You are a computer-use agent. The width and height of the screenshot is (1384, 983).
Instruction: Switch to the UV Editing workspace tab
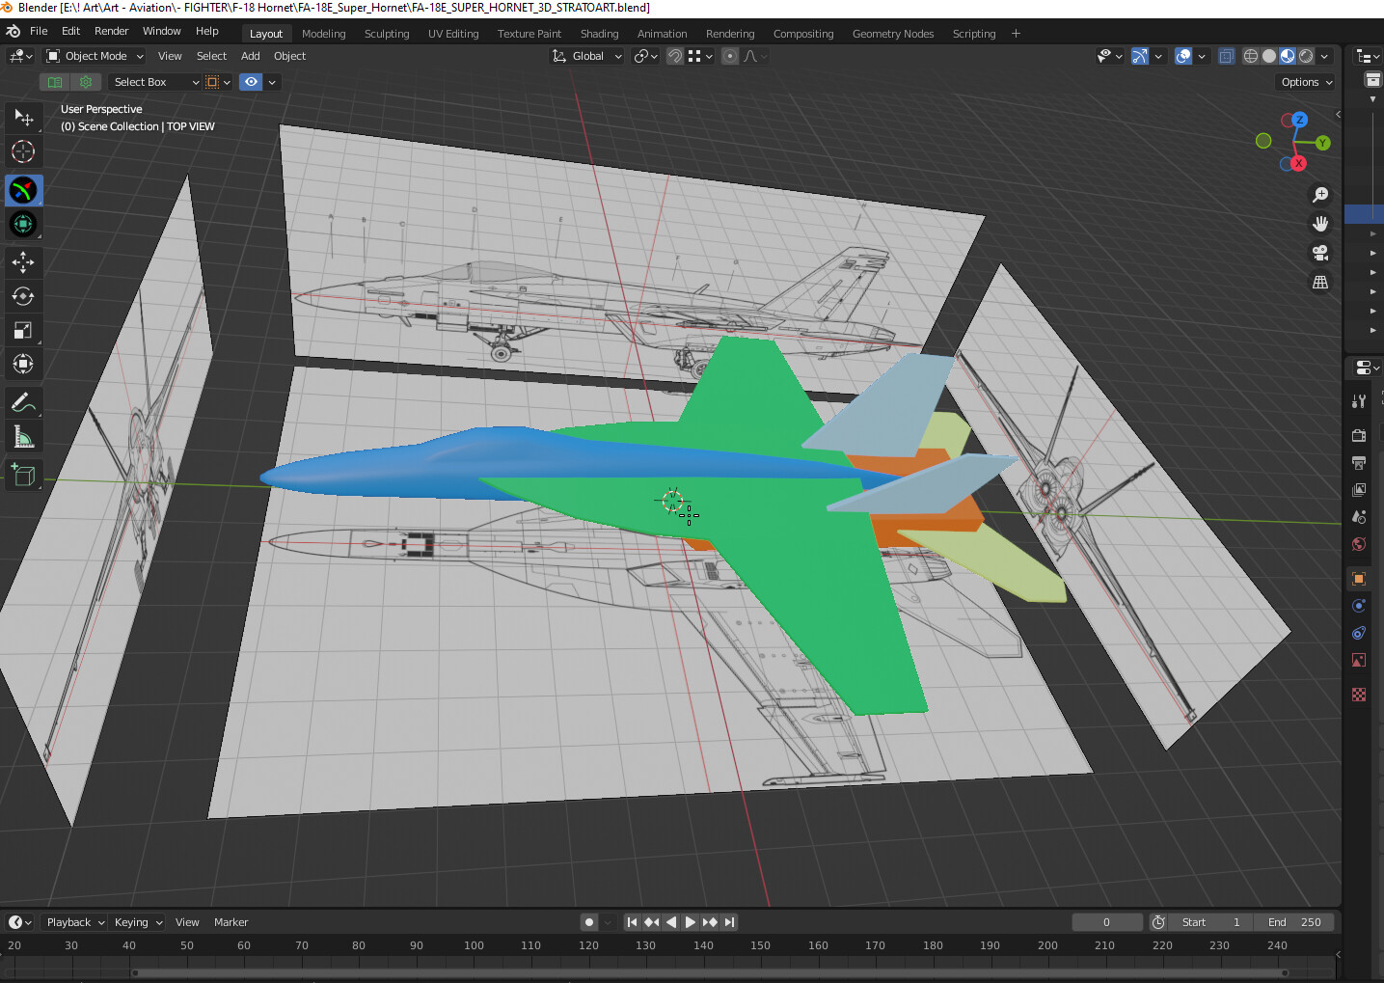coord(453,34)
